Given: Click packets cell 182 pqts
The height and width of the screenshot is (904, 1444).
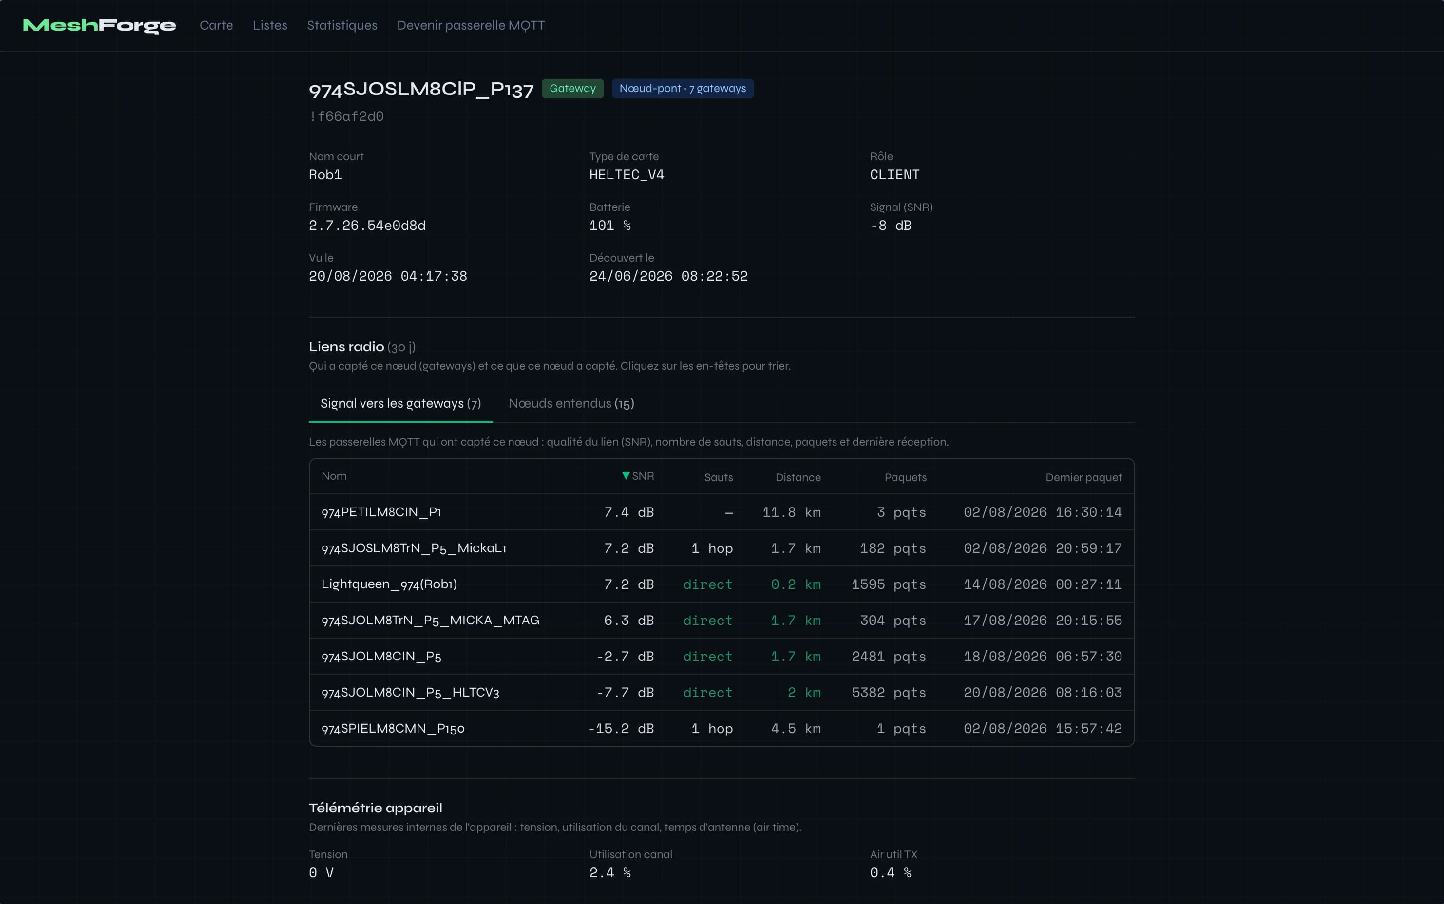Looking at the screenshot, I should point(893,548).
